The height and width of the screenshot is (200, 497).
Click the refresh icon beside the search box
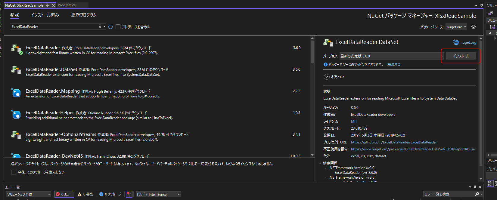point(110,27)
